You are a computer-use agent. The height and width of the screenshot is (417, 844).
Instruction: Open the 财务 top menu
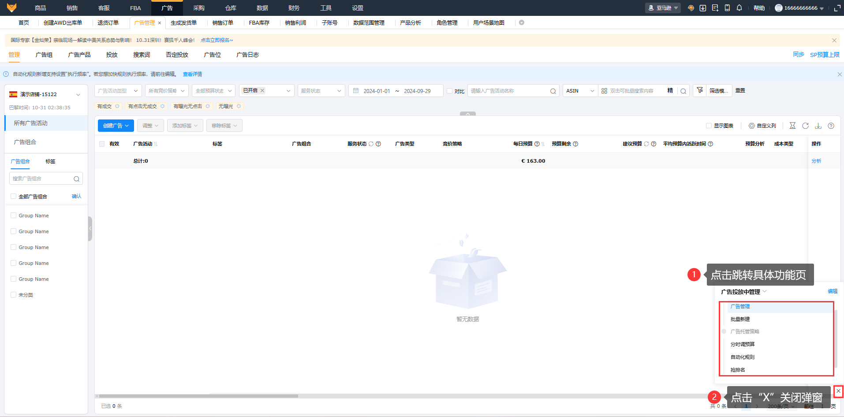click(294, 8)
